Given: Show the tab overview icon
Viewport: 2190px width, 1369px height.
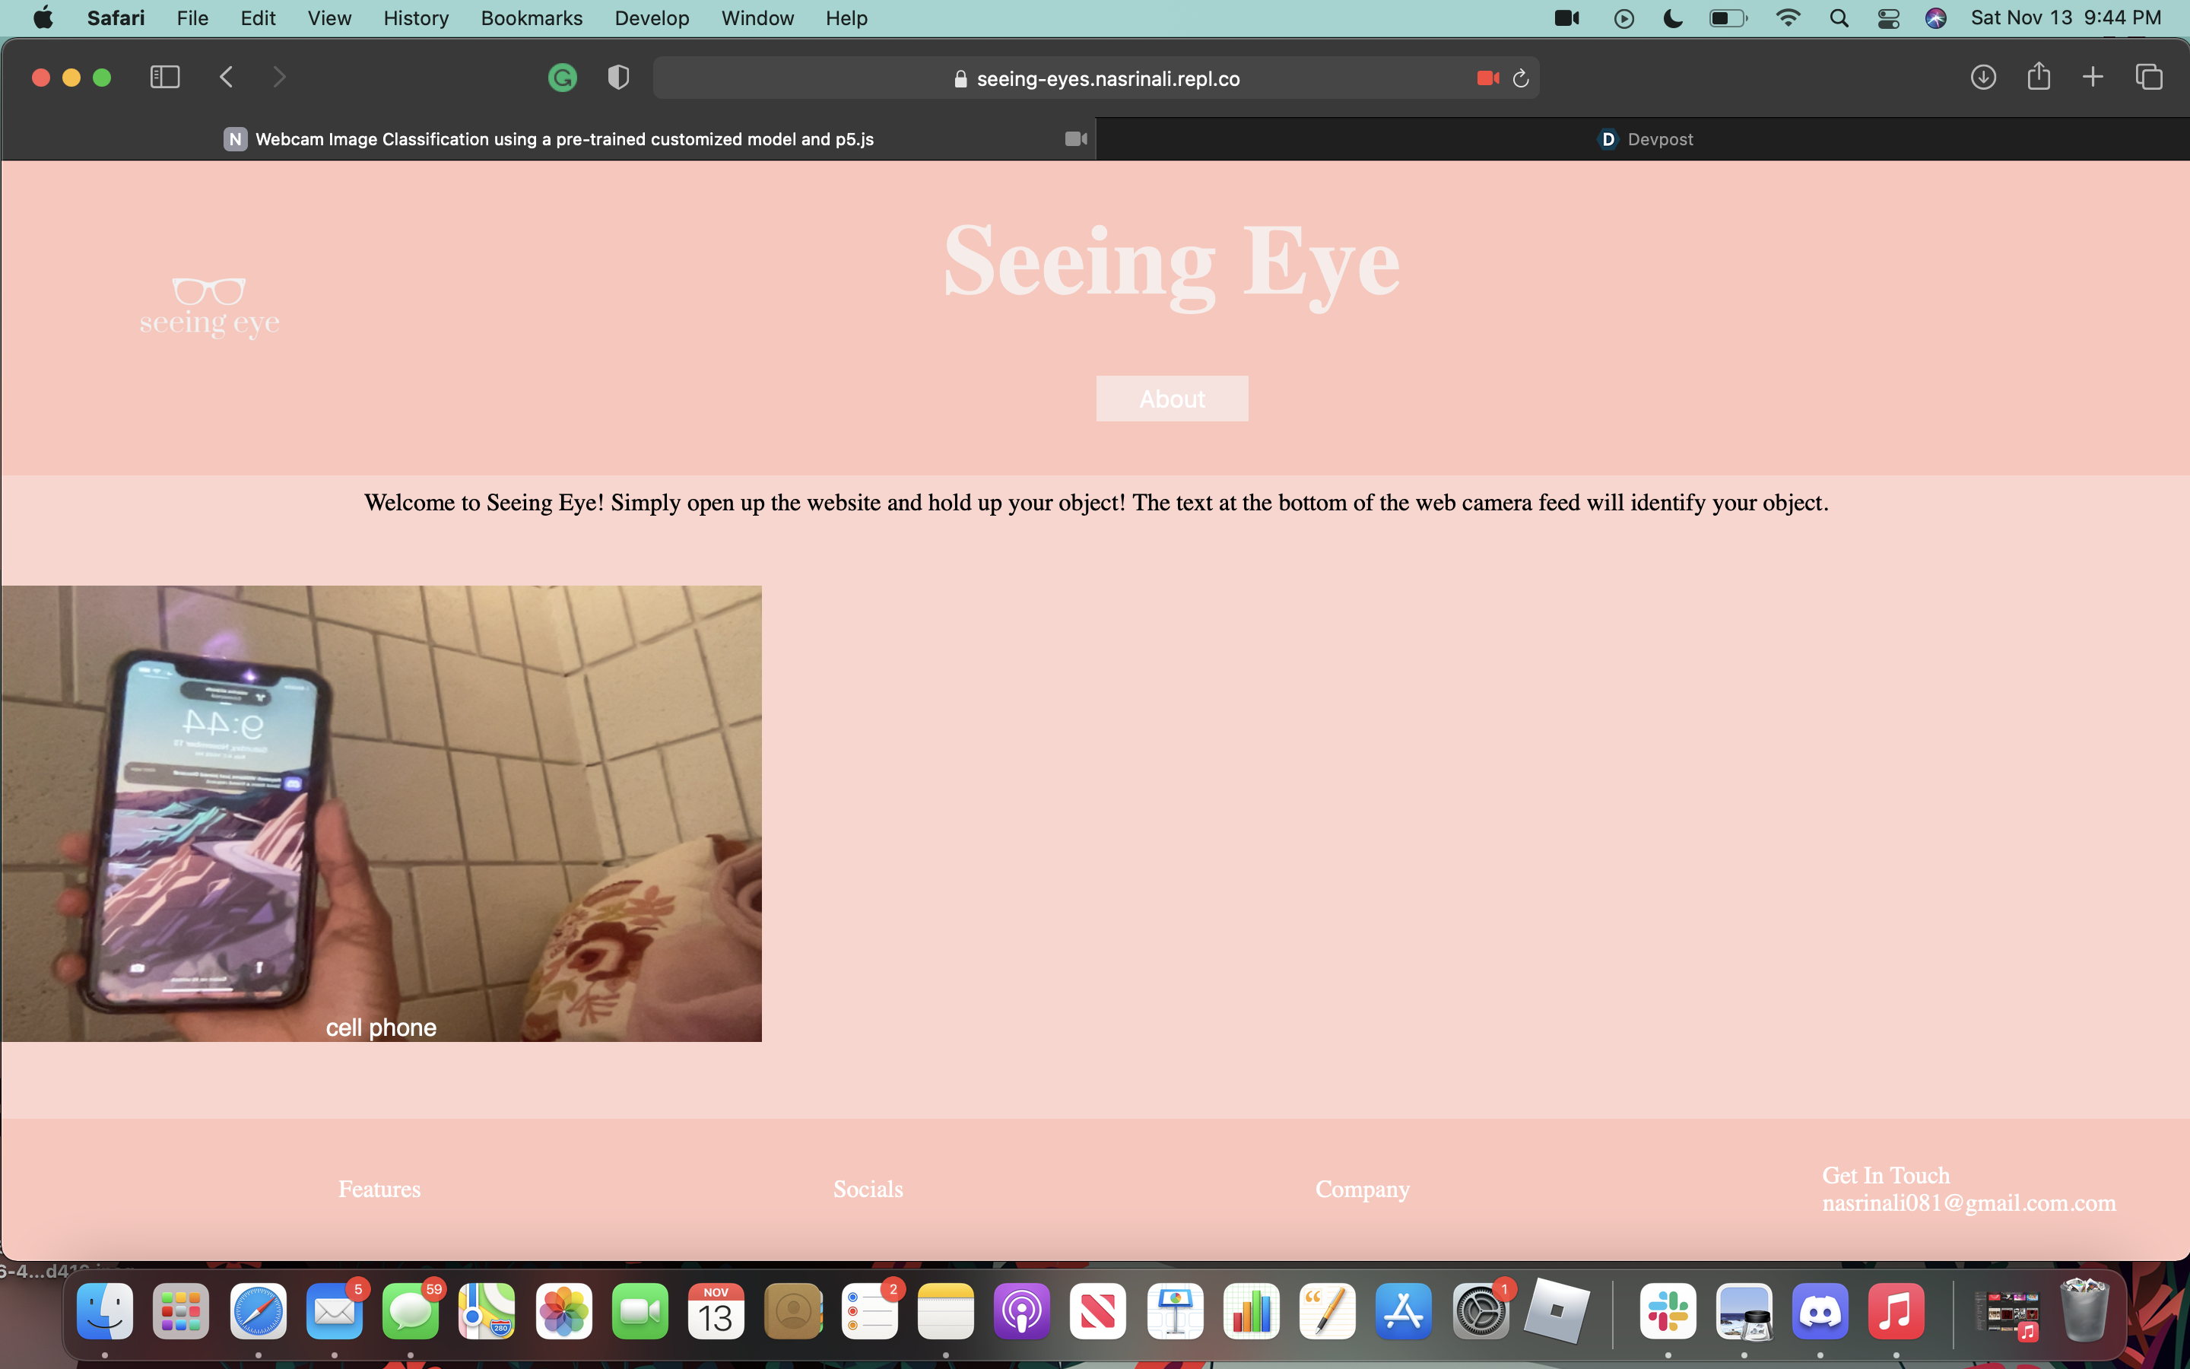Looking at the screenshot, I should [x=2148, y=78].
